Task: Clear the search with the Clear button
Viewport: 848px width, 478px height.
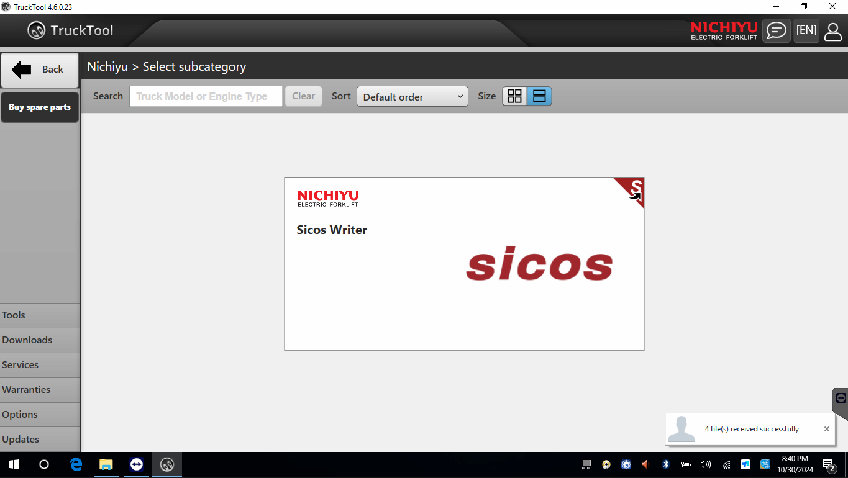Action: click(x=303, y=96)
